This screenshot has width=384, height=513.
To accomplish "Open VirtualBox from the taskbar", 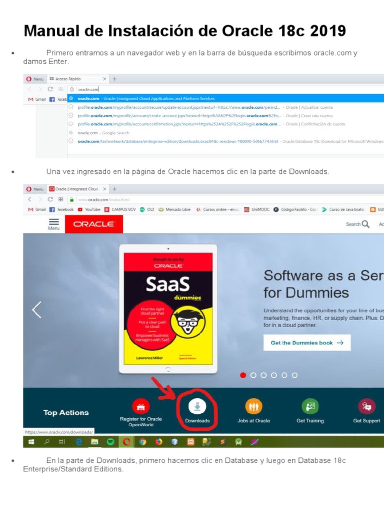I will pos(174,442).
